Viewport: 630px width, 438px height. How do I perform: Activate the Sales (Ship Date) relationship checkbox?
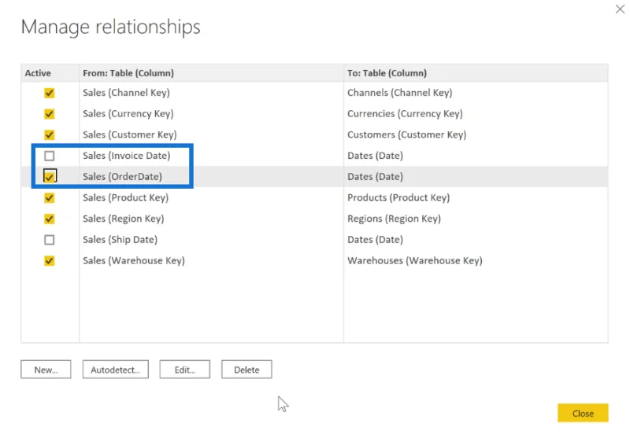(49, 240)
